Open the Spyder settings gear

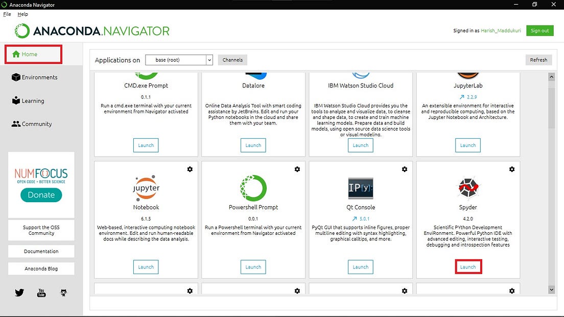pyautogui.click(x=512, y=169)
